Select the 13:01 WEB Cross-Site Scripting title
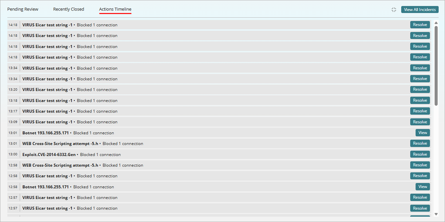Viewport: 445px width, 222px height. 60,144
